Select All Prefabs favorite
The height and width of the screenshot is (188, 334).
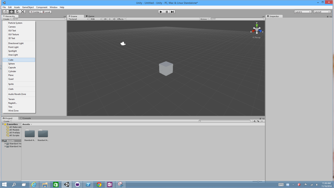13,133
